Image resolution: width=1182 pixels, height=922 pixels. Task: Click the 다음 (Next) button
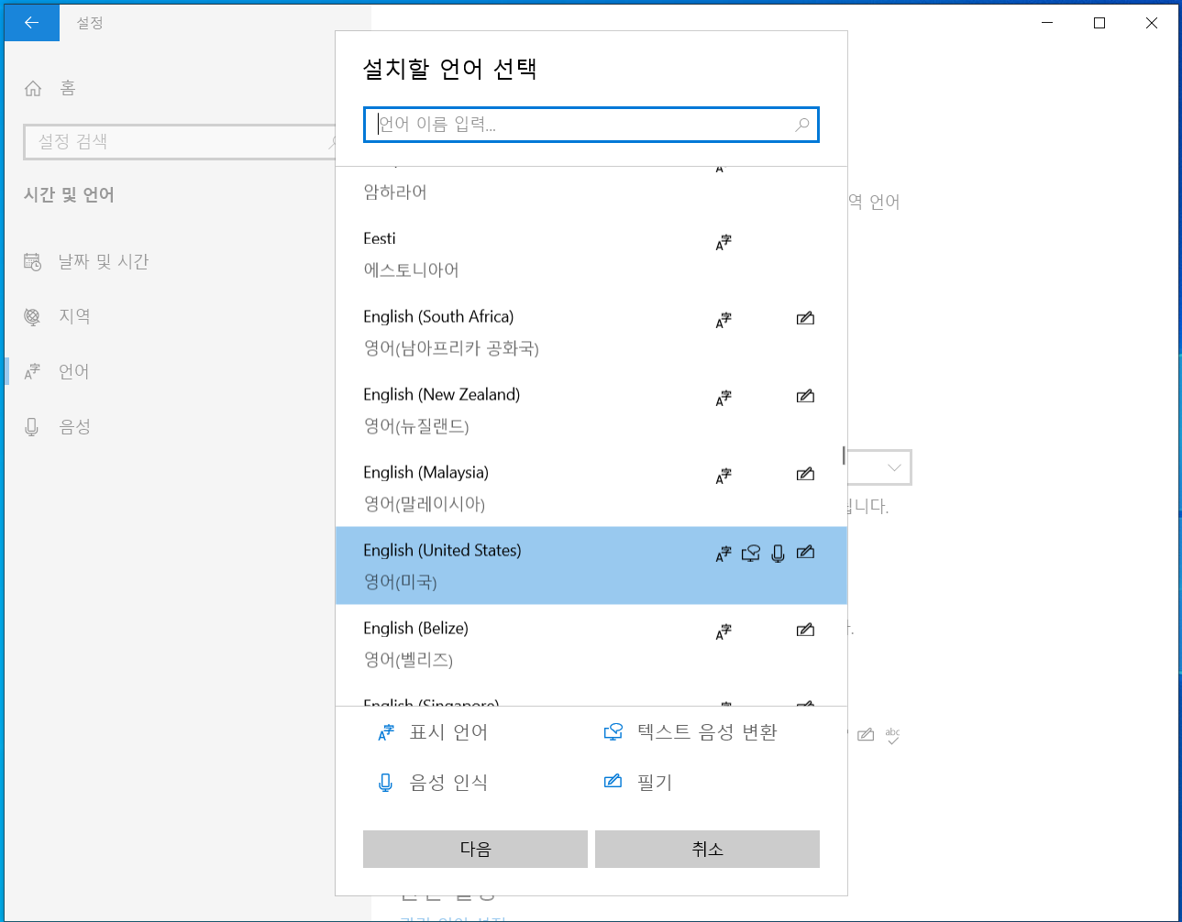pos(475,849)
